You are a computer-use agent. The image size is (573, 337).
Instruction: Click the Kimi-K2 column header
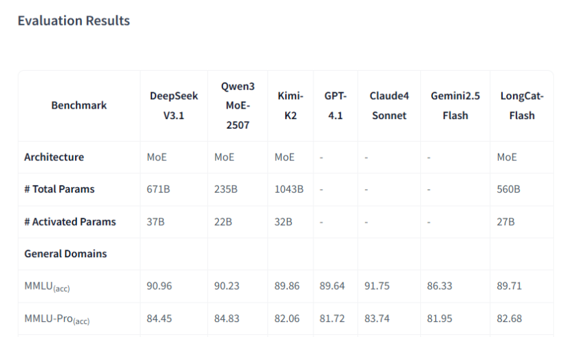pos(290,105)
